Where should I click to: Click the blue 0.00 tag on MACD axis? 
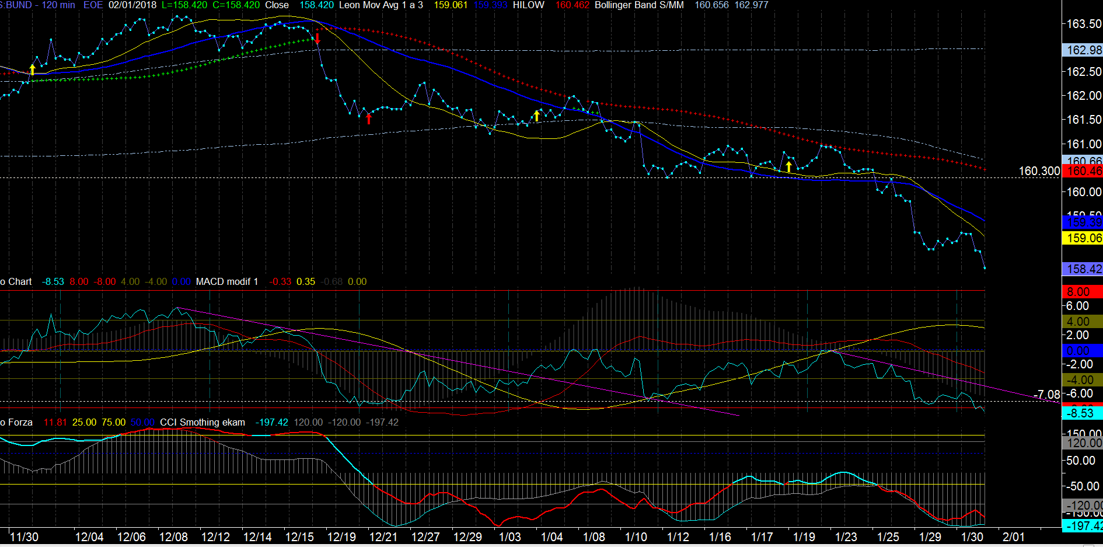point(1083,351)
